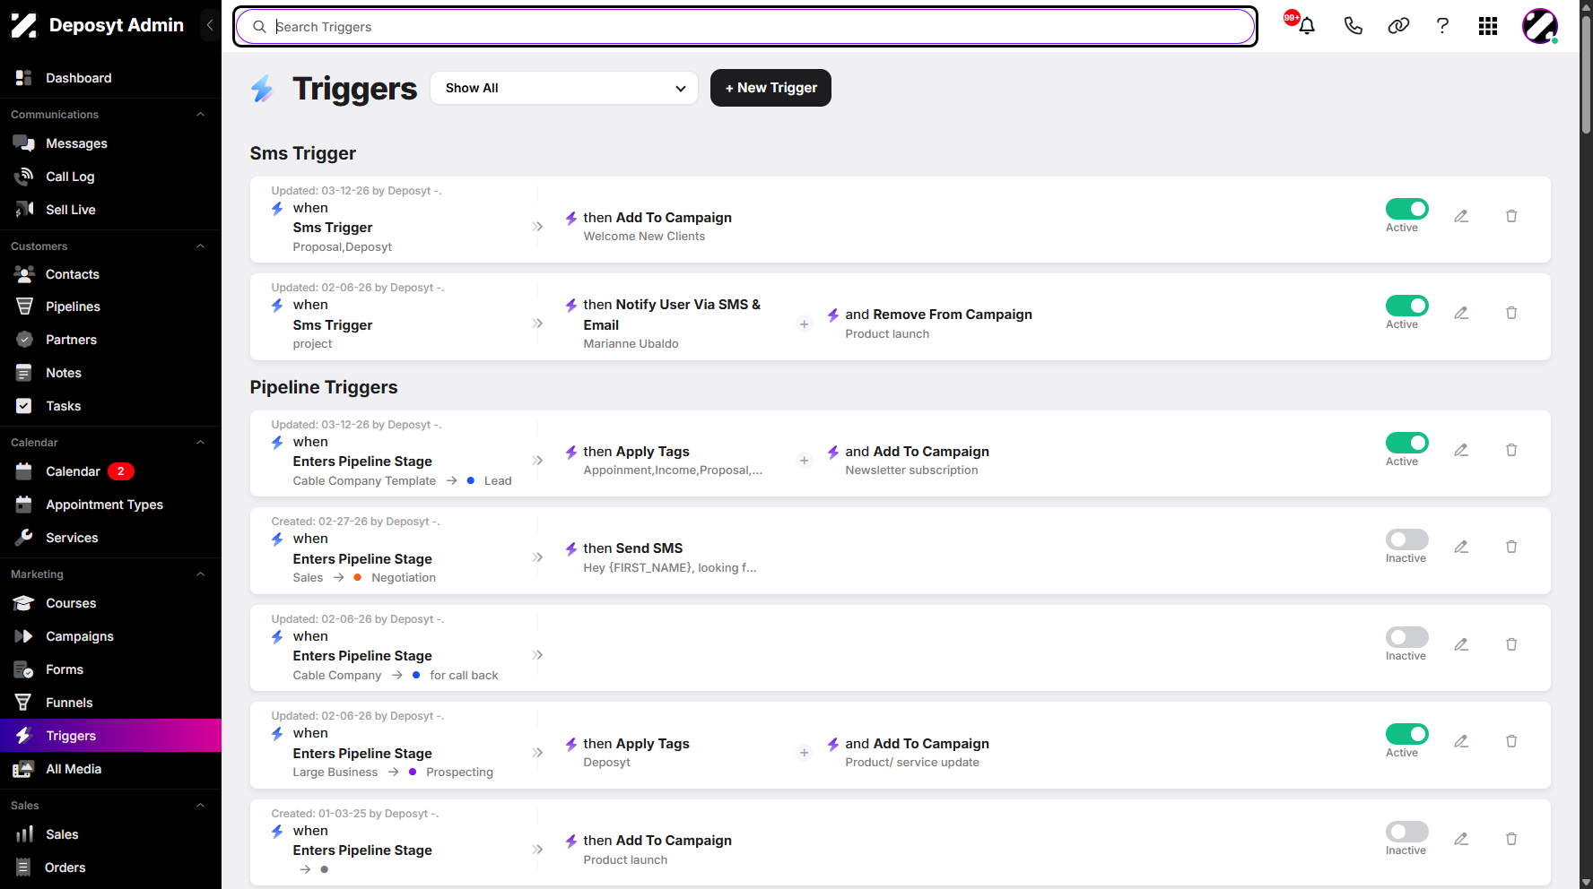Create a New Trigger

coord(770,88)
